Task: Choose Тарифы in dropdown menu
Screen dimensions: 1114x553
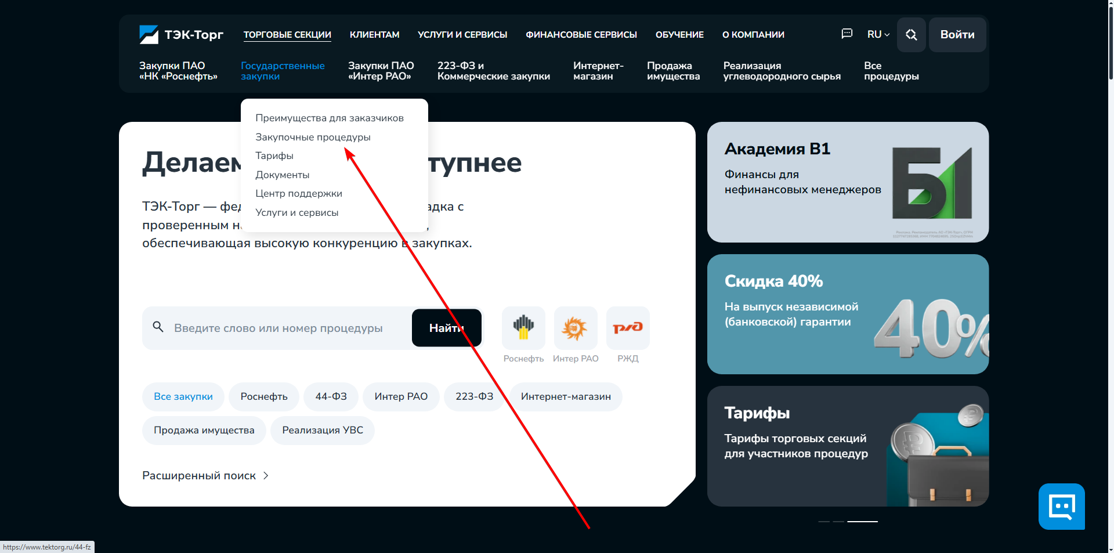Action: [274, 156]
